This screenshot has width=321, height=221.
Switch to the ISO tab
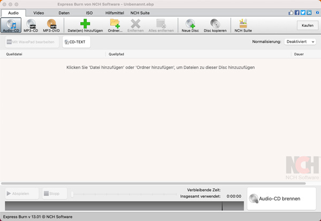[89, 13]
